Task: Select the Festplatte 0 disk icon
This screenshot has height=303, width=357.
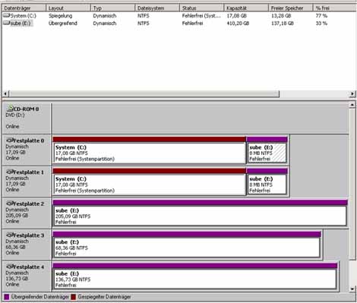Action: [x=10, y=140]
